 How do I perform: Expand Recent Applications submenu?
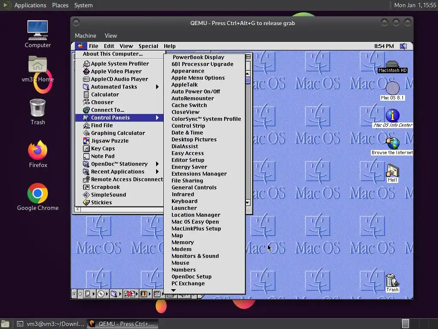tap(119, 172)
